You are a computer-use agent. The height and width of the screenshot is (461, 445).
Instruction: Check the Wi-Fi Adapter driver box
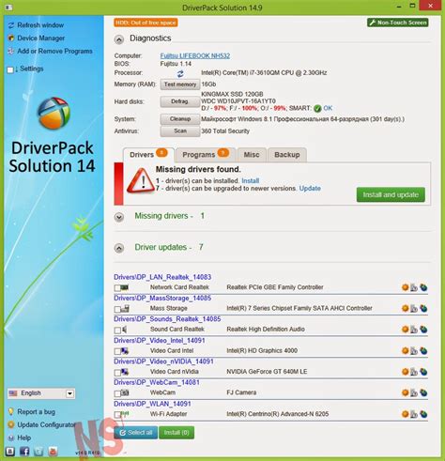tap(117, 415)
